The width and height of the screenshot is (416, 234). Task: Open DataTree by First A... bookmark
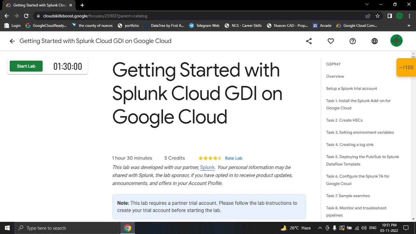[164, 25]
